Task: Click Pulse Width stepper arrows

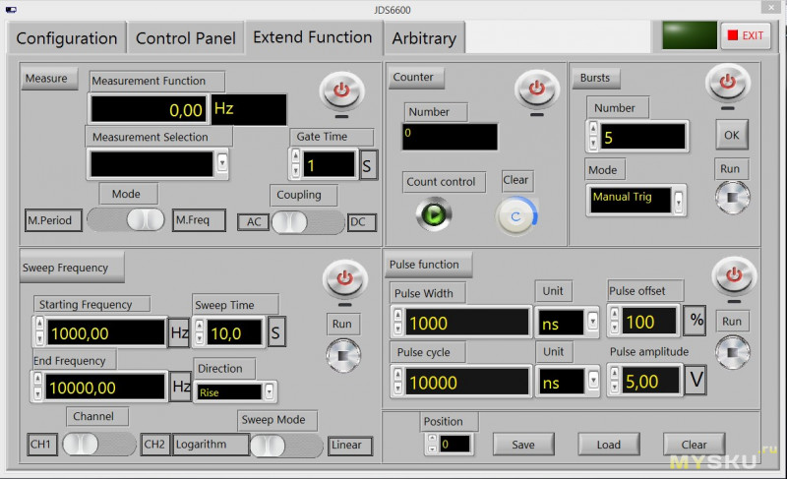Action: (397, 322)
